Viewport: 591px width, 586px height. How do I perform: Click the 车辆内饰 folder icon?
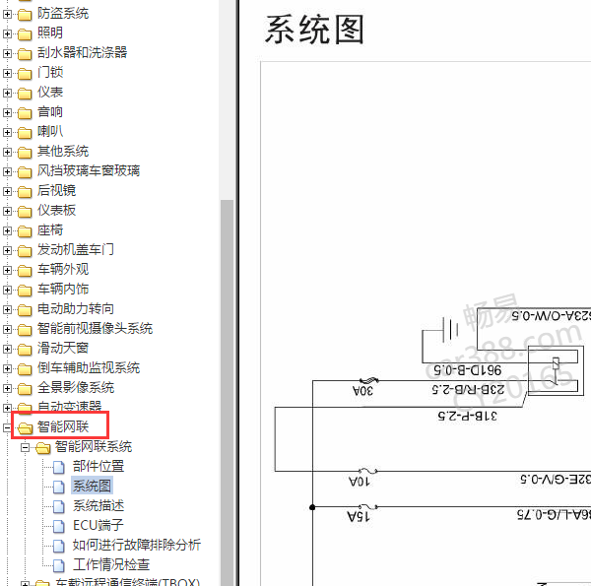pyautogui.click(x=25, y=291)
